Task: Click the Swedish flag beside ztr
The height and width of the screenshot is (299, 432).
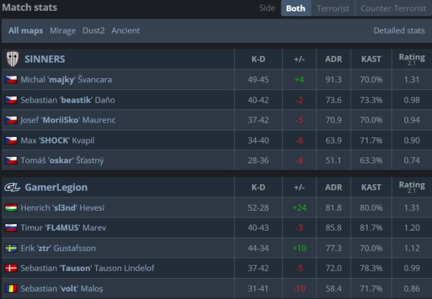Action: pyautogui.click(x=11, y=248)
